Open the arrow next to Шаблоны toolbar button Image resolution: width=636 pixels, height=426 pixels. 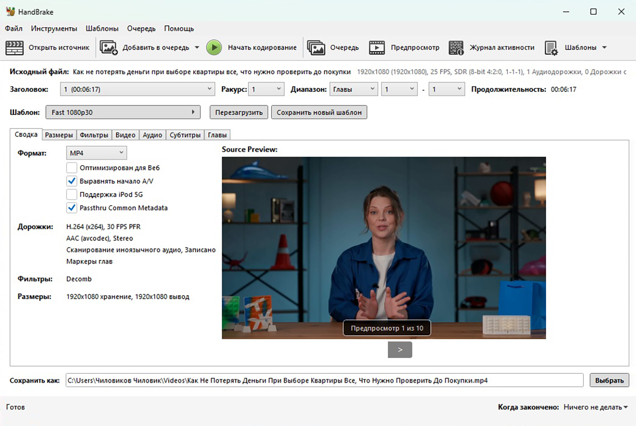pyautogui.click(x=604, y=48)
